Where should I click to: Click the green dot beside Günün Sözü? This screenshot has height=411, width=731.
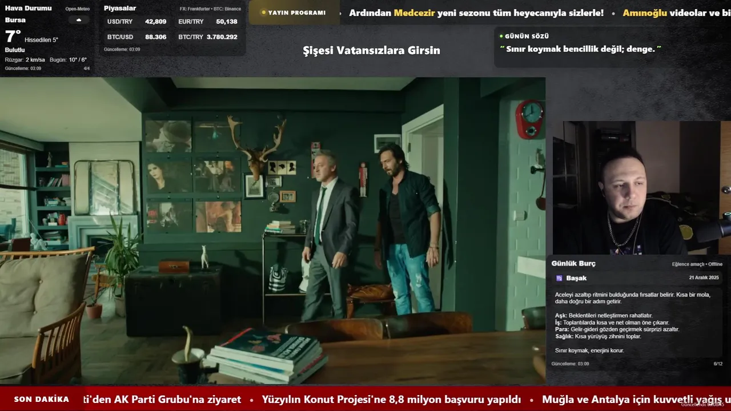tap(501, 36)
